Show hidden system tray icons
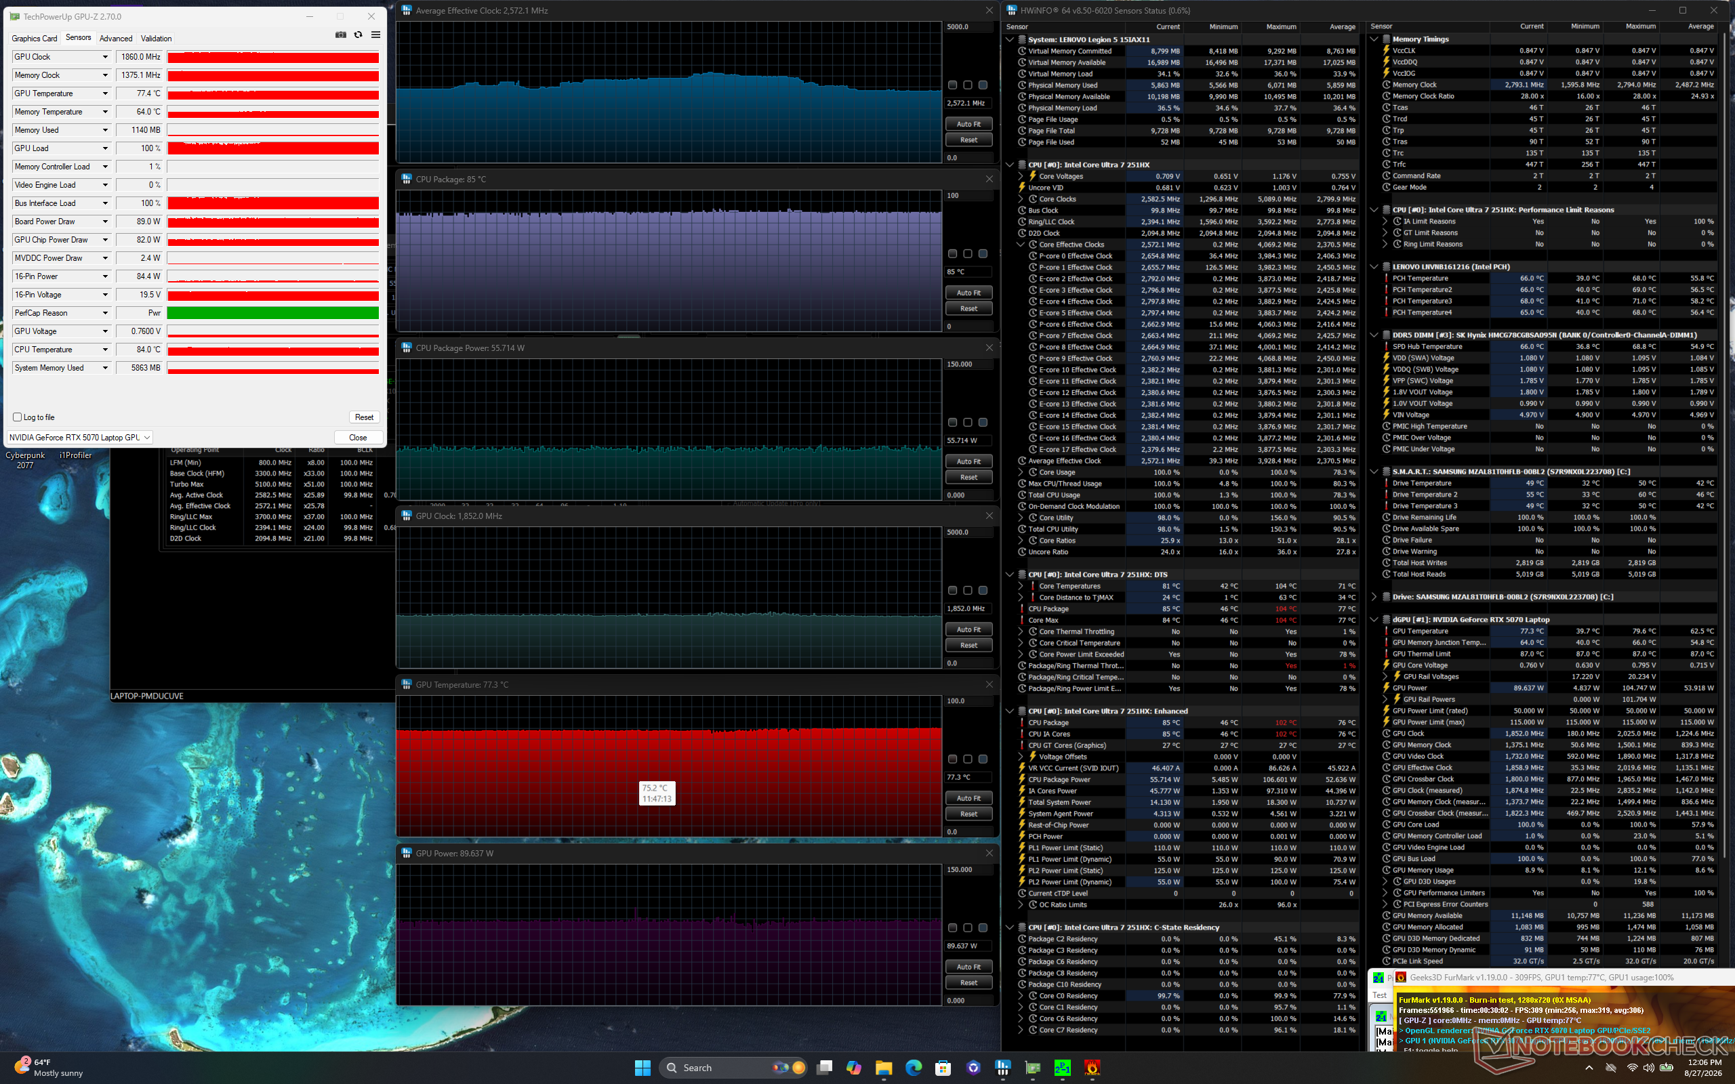The image size is (1735, 1084). 1589,1068
